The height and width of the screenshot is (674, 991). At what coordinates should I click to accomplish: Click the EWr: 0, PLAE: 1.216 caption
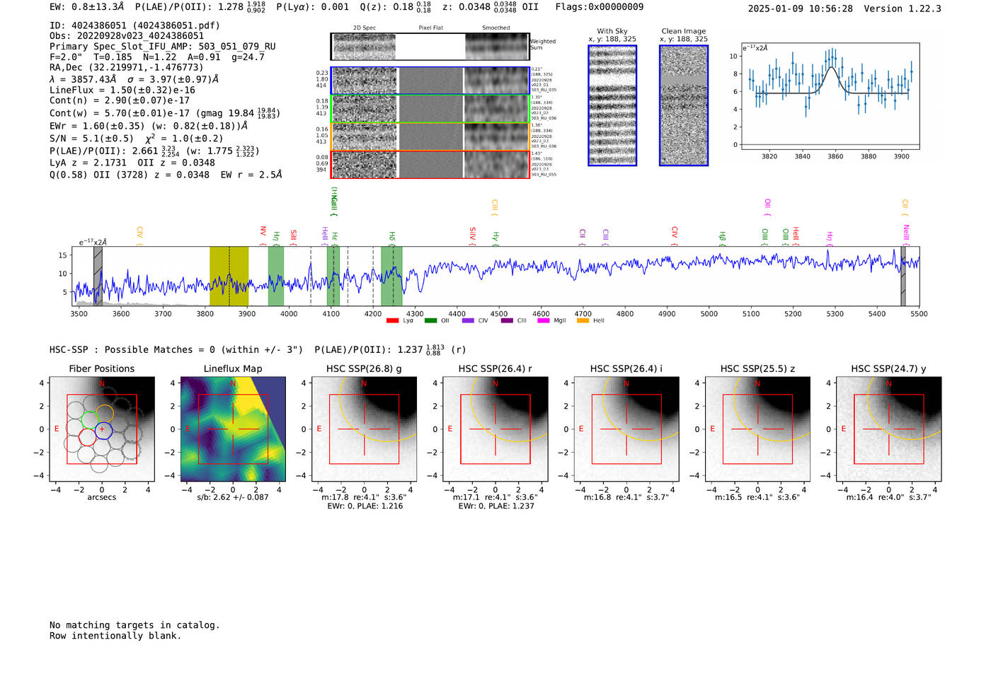point(364,506)
